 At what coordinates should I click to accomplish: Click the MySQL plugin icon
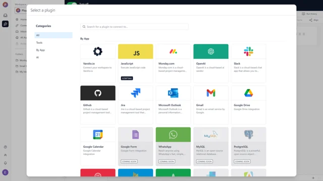pos(211,135)
